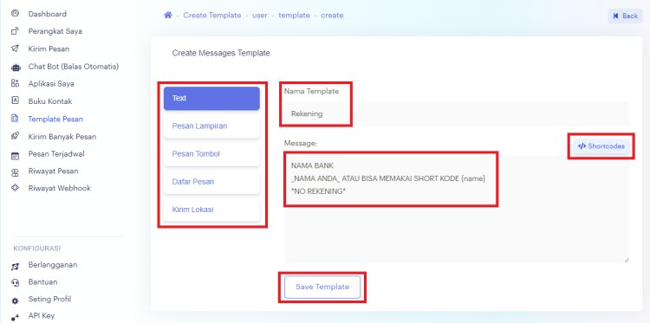The image size is (650, 323).
Task: Click the Buku Kontak contact icon
Action: pos(15,100)
